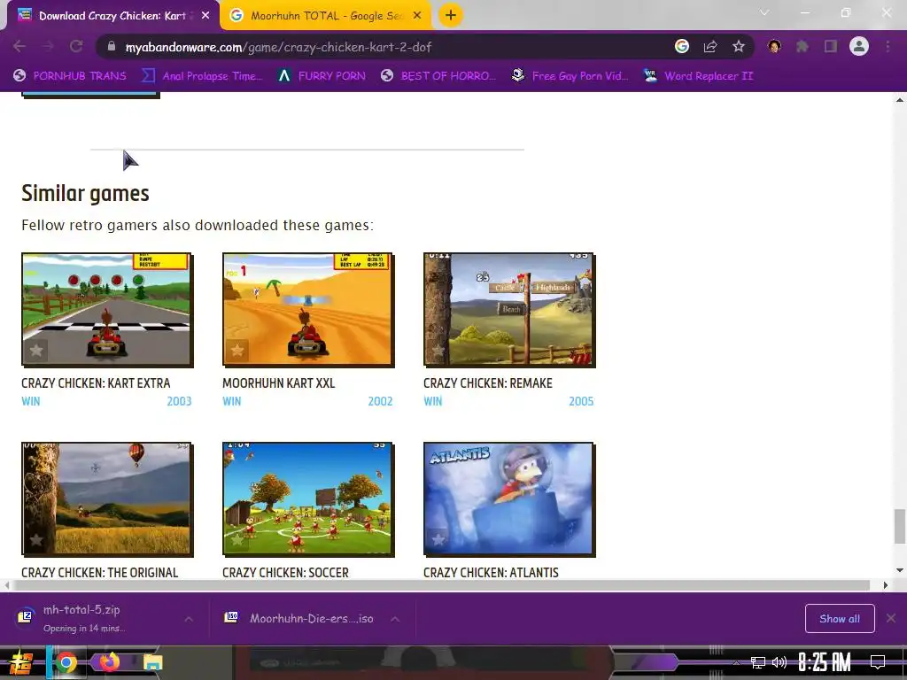
Task: Open the Windows Start button
Action: point(21,662)
